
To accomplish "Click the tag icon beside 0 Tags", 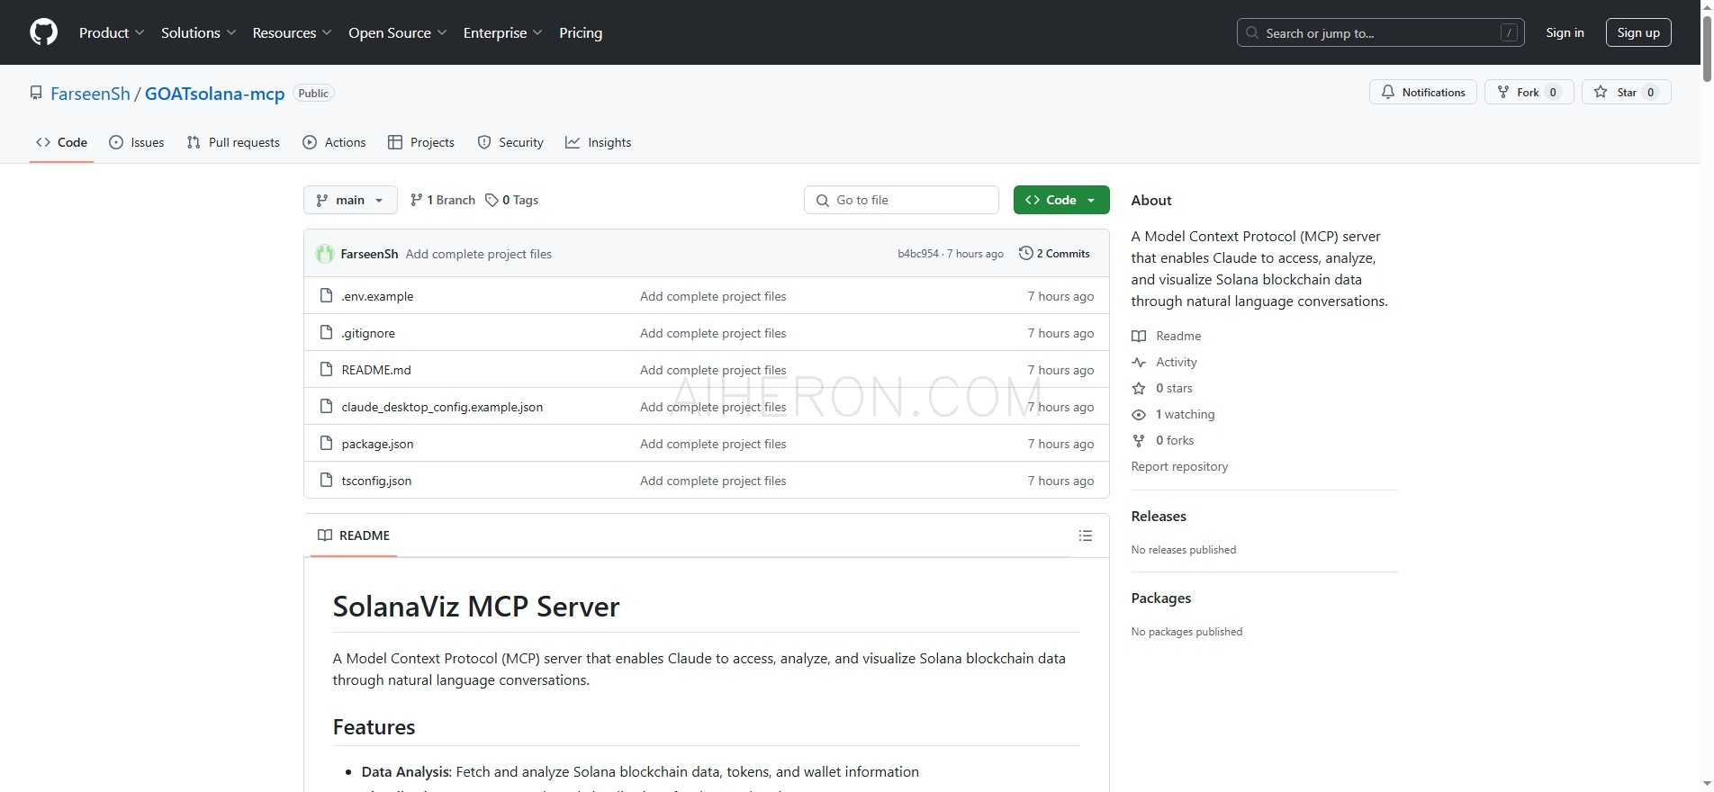I will point(492,200).
